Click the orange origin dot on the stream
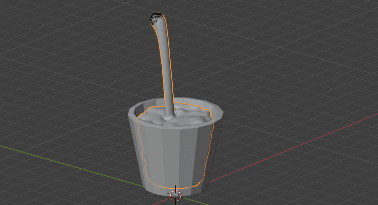This screenshot has width=378, height=205. pos(174,109)
